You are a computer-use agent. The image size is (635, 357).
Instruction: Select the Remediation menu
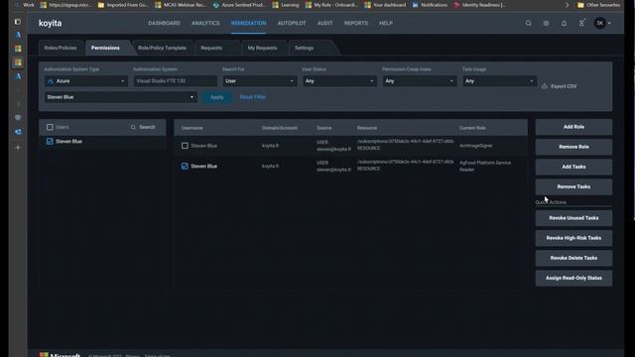pos(249,23)
